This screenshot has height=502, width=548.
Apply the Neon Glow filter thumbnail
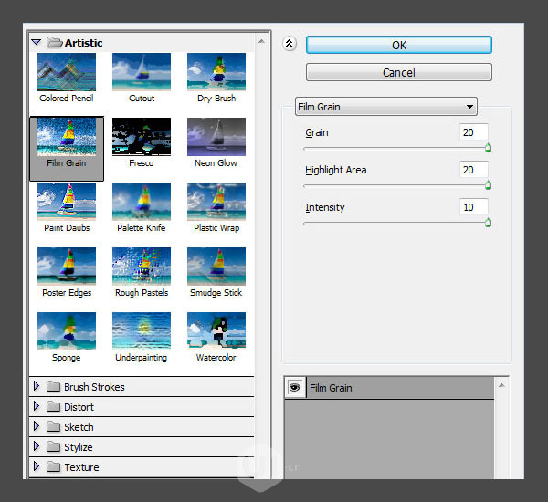(x=216, y=137)
